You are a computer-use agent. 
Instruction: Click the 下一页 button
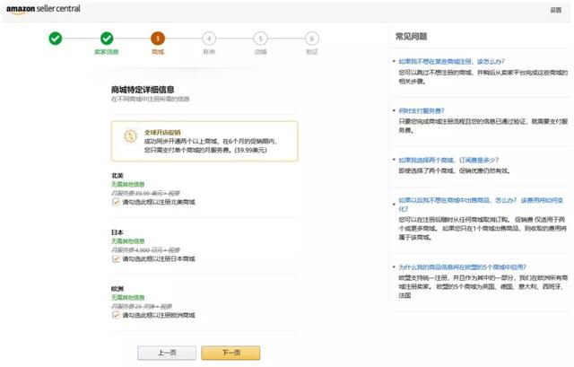point(231,353)
